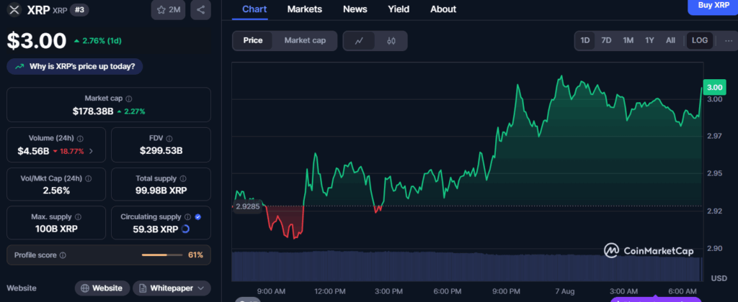
Task: Click the 7 Aug date label on axis
Action: [x=564, y=291]
